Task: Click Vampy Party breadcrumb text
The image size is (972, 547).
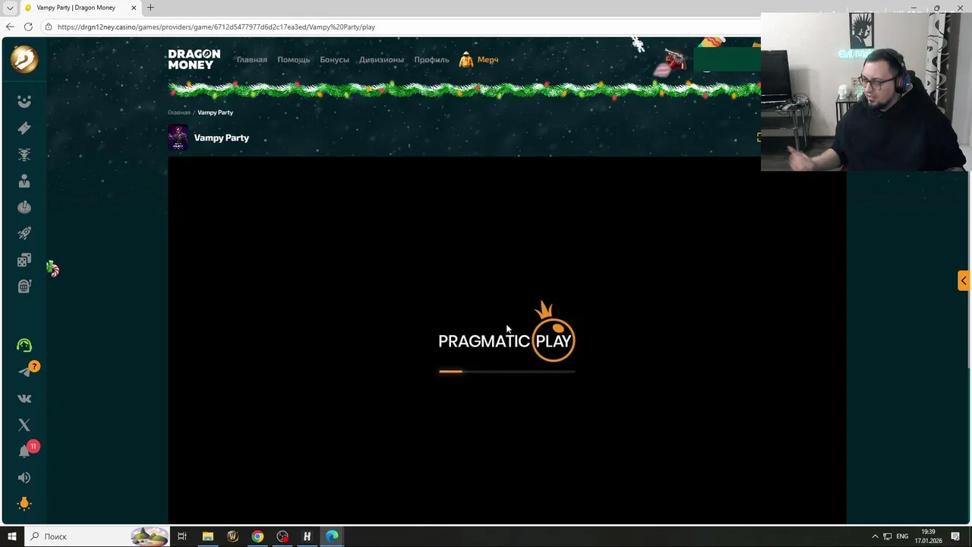Action: click(x=215, y=112)
